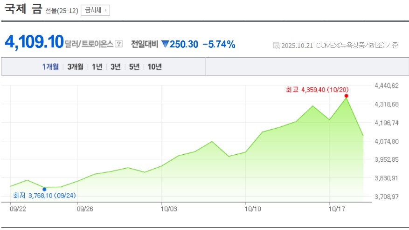Click the blue lowest-price dot on chart

click(x=44, y=189)
